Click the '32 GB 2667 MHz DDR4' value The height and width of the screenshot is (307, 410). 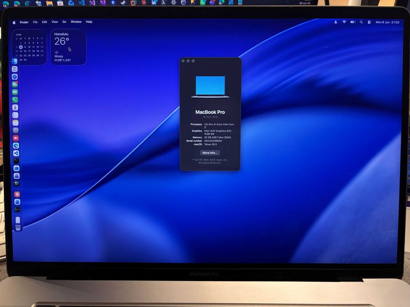(217, 137)
